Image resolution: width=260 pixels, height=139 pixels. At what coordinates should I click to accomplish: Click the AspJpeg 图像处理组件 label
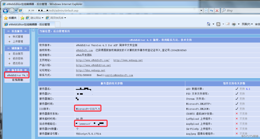[200, 134]
